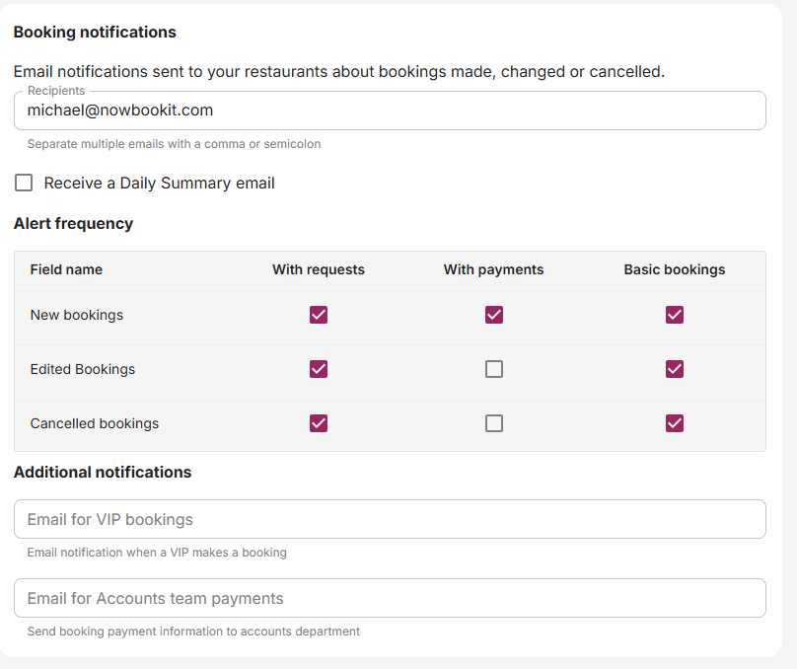Viewport: 797px width, 669px height.
Task: Uncheck Cancelled bookings With requests checkbox
Action: [319, 423]
